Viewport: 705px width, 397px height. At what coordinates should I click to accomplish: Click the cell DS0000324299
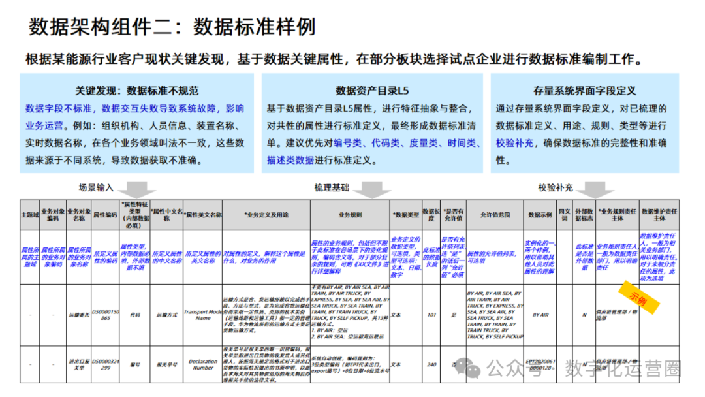click(105, 364)
